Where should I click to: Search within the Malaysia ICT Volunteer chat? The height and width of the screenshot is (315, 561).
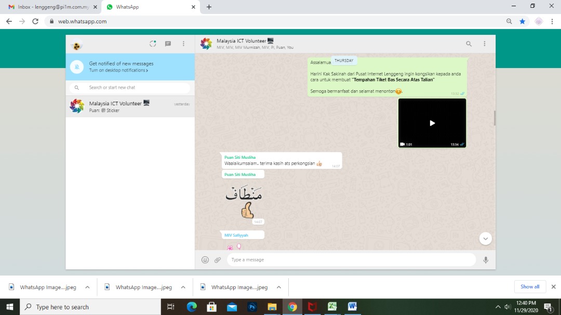tap(469, 44)
